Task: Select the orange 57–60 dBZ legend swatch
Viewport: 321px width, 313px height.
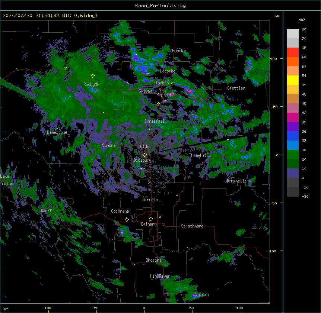Action: click(x=293, y=61)
